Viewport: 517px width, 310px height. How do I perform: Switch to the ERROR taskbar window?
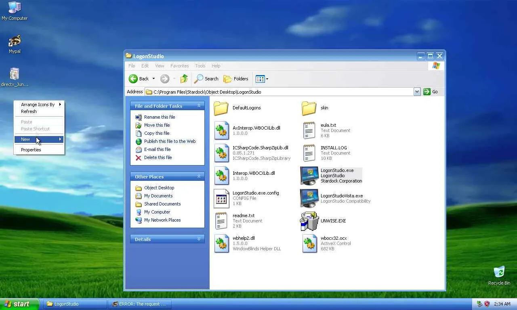pyautogui.click(x=140, y=304)
